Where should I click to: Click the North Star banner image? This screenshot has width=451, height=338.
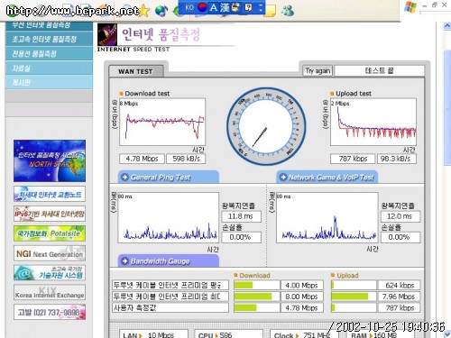(50, 160)
